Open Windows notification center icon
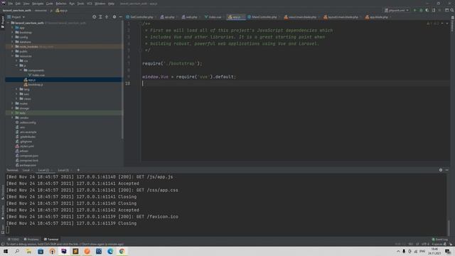455x256 pixels. [448, 251]
